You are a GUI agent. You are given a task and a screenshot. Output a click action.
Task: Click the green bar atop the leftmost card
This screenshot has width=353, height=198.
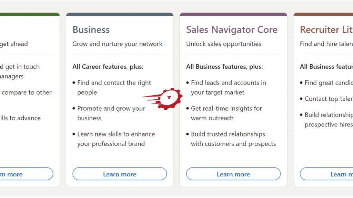[x=29, y=14]
